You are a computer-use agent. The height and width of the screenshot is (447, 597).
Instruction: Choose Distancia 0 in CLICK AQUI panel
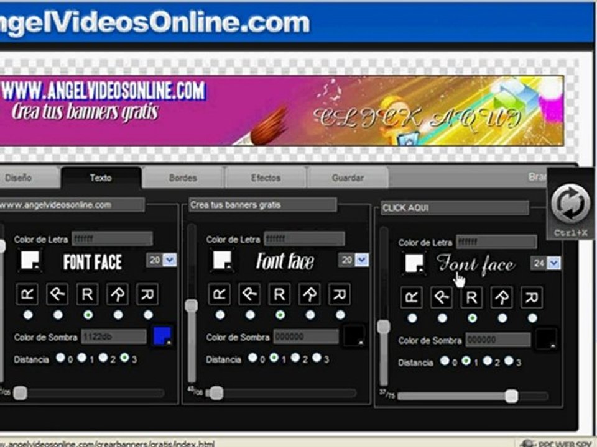tap(444, 360)
